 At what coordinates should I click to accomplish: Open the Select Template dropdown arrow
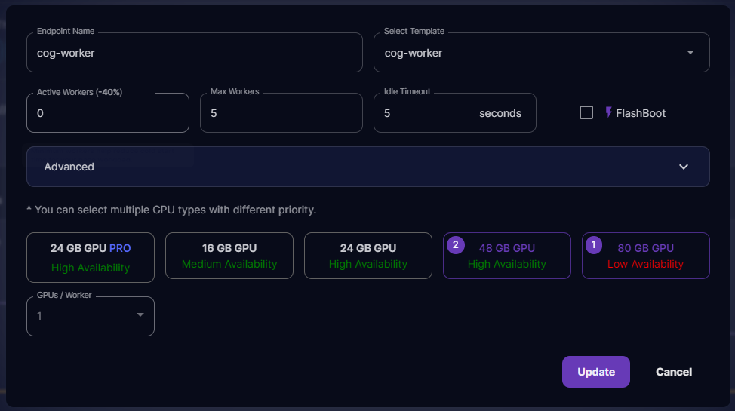pyautogui.click(x=690, y=53)
